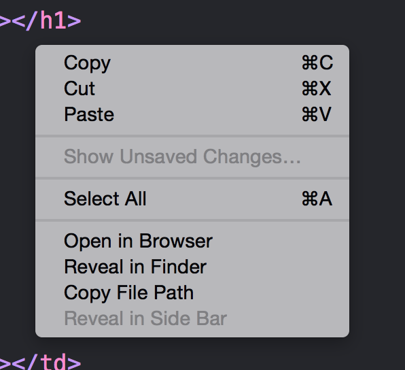Select Copy File Path option

(x=192, y=292)
